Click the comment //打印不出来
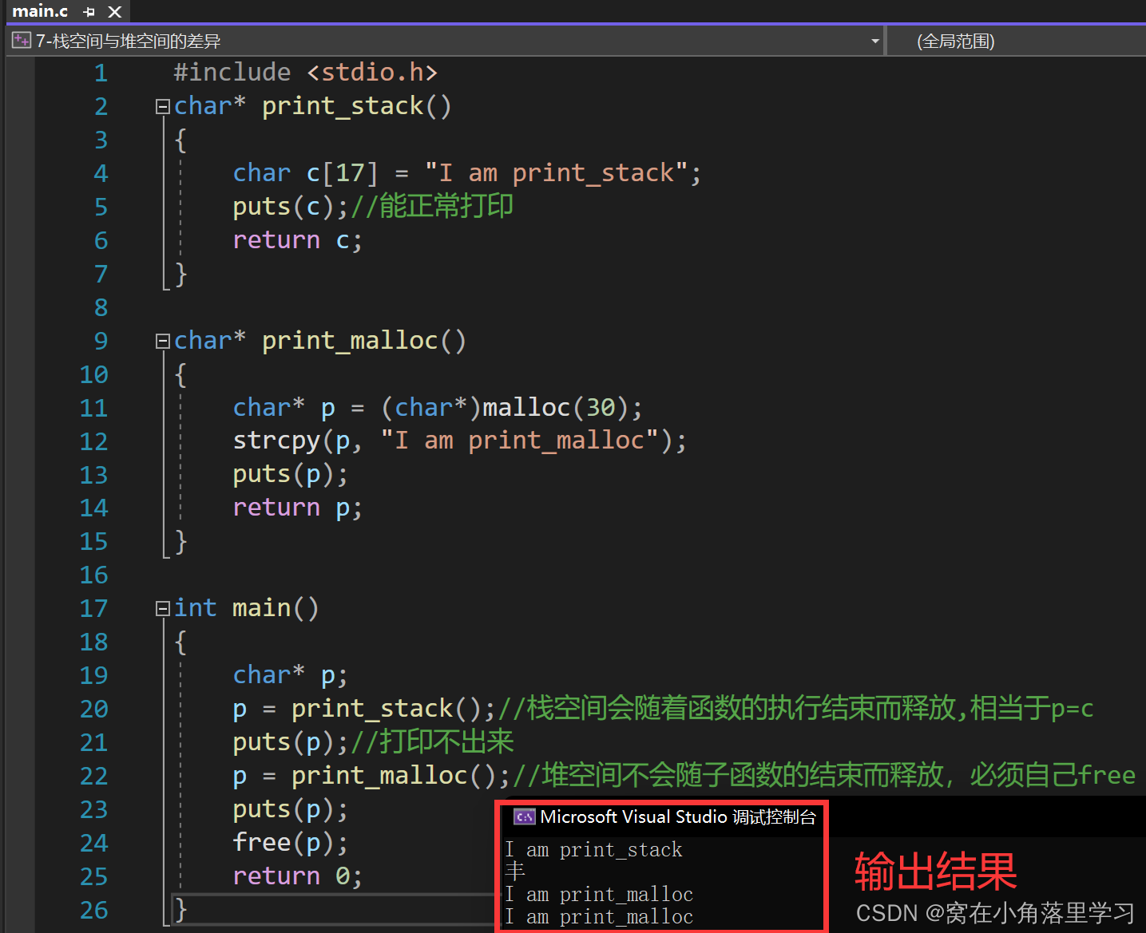The width and height of the screenshot is (1146, 933). click(x=432, y=742)
